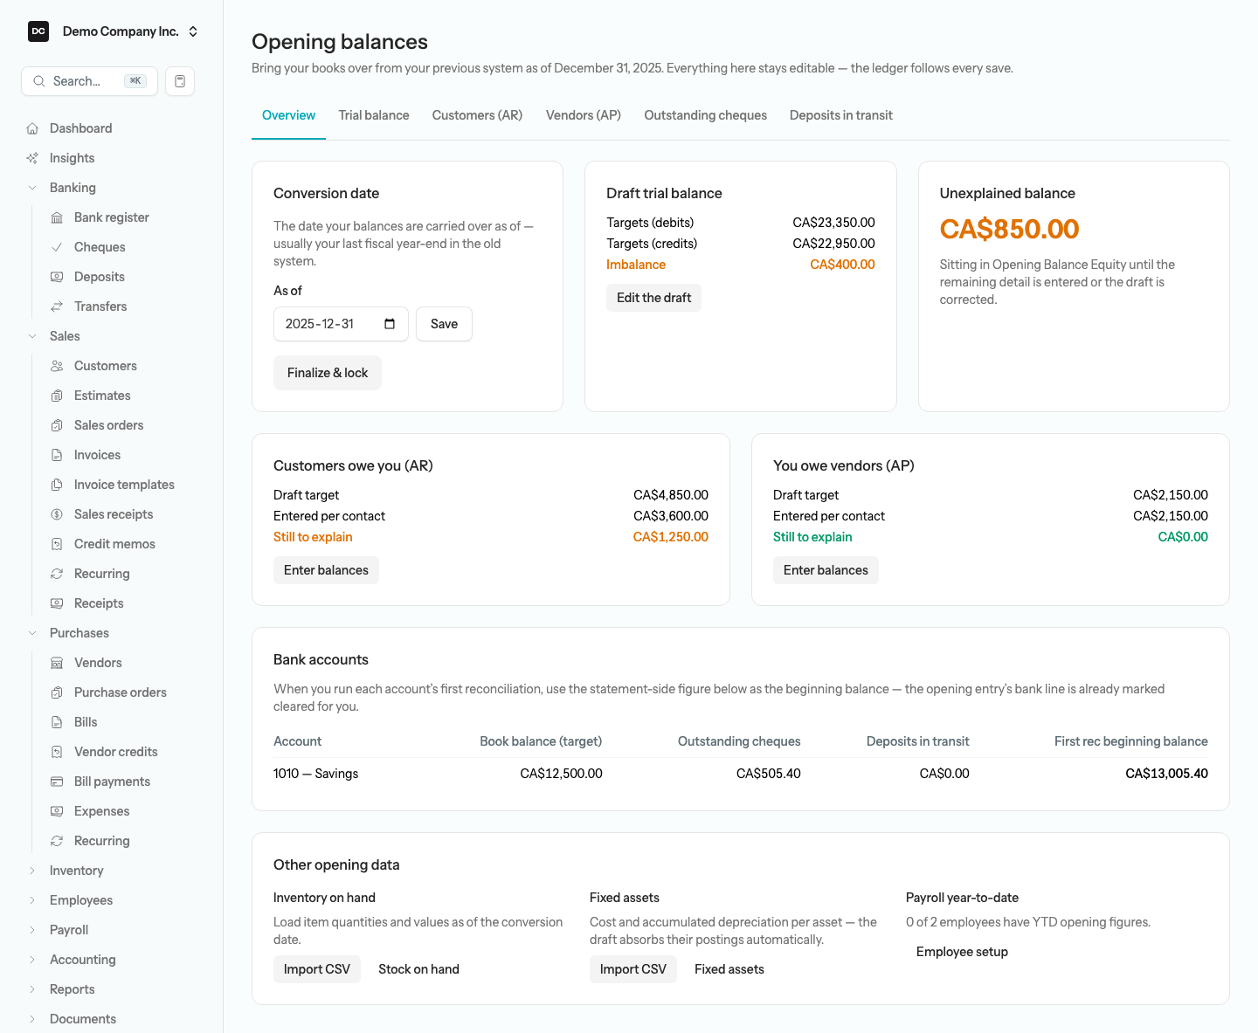Click Save next to the date
The image size is (1258, 1033).
coord(444,324)
